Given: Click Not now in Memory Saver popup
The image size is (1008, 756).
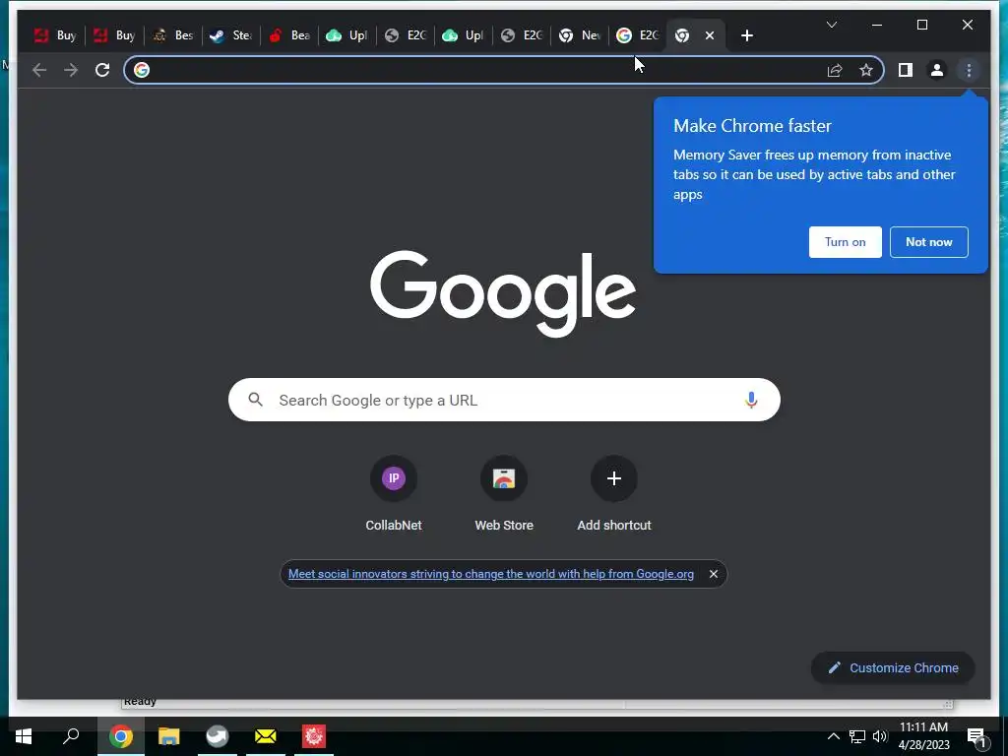Looking at the screenshot, I should [x=929, y=242].
